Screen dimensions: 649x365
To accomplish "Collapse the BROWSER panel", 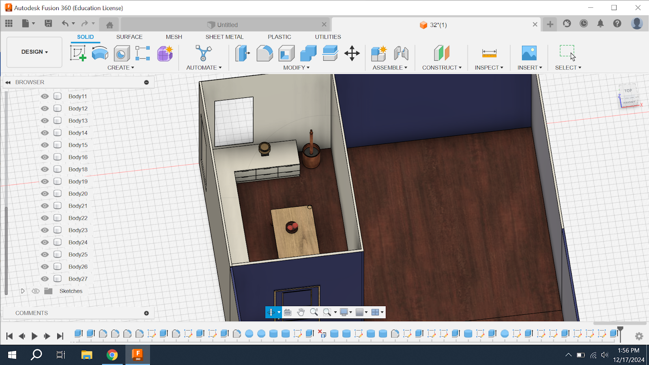I will tap(8, 82).
